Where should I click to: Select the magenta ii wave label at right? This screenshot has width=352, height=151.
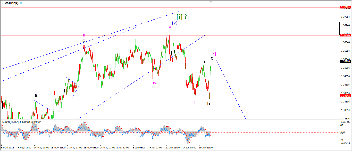[214, 54]
